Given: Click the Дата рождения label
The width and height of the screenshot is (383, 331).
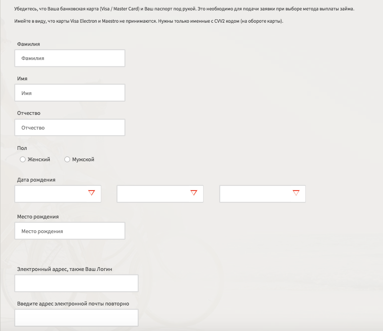Looking at the screenshot, I should pyautogui.click(x=36, y=180).
